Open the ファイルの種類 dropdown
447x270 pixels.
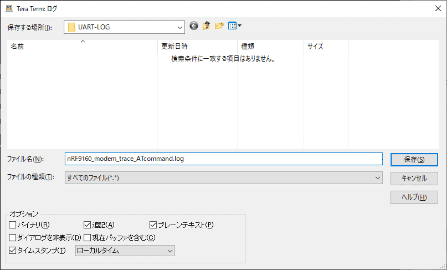tap(377, 178)
